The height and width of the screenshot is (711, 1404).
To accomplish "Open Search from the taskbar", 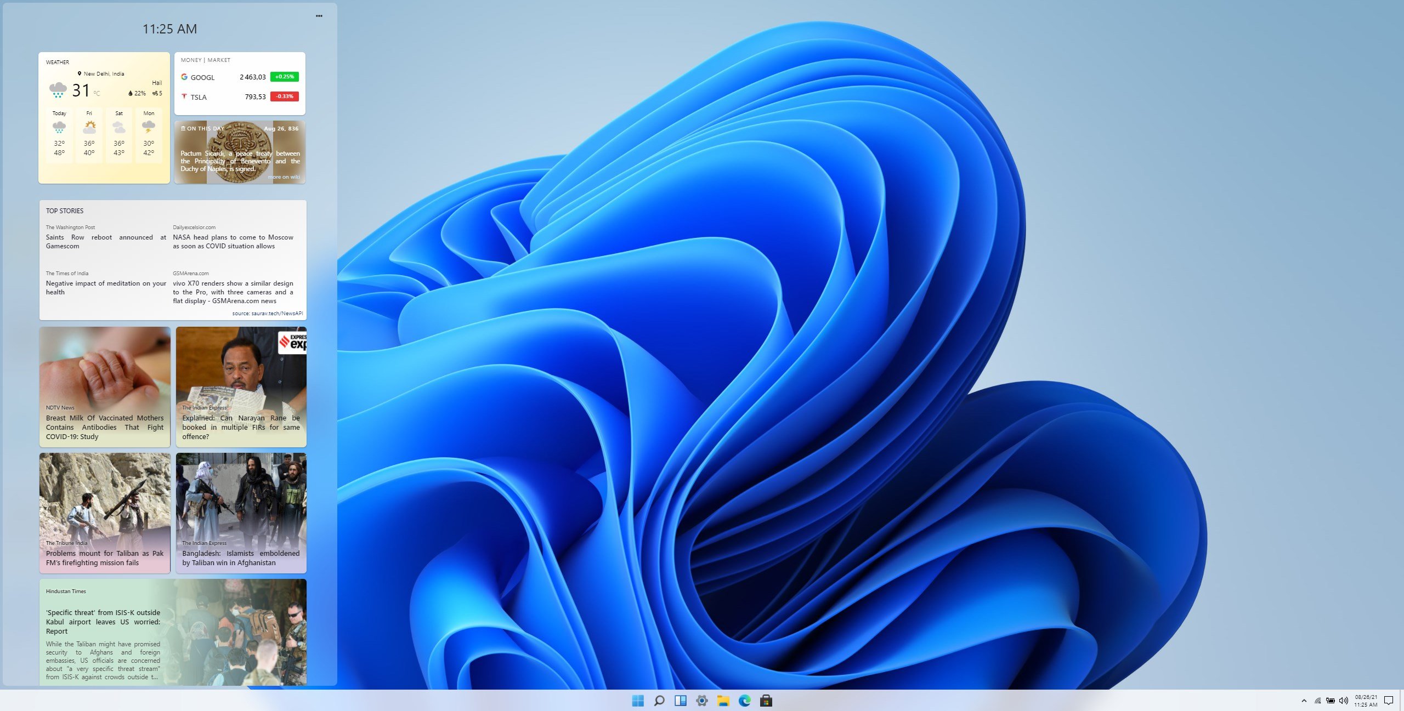I will coord(658,700).
